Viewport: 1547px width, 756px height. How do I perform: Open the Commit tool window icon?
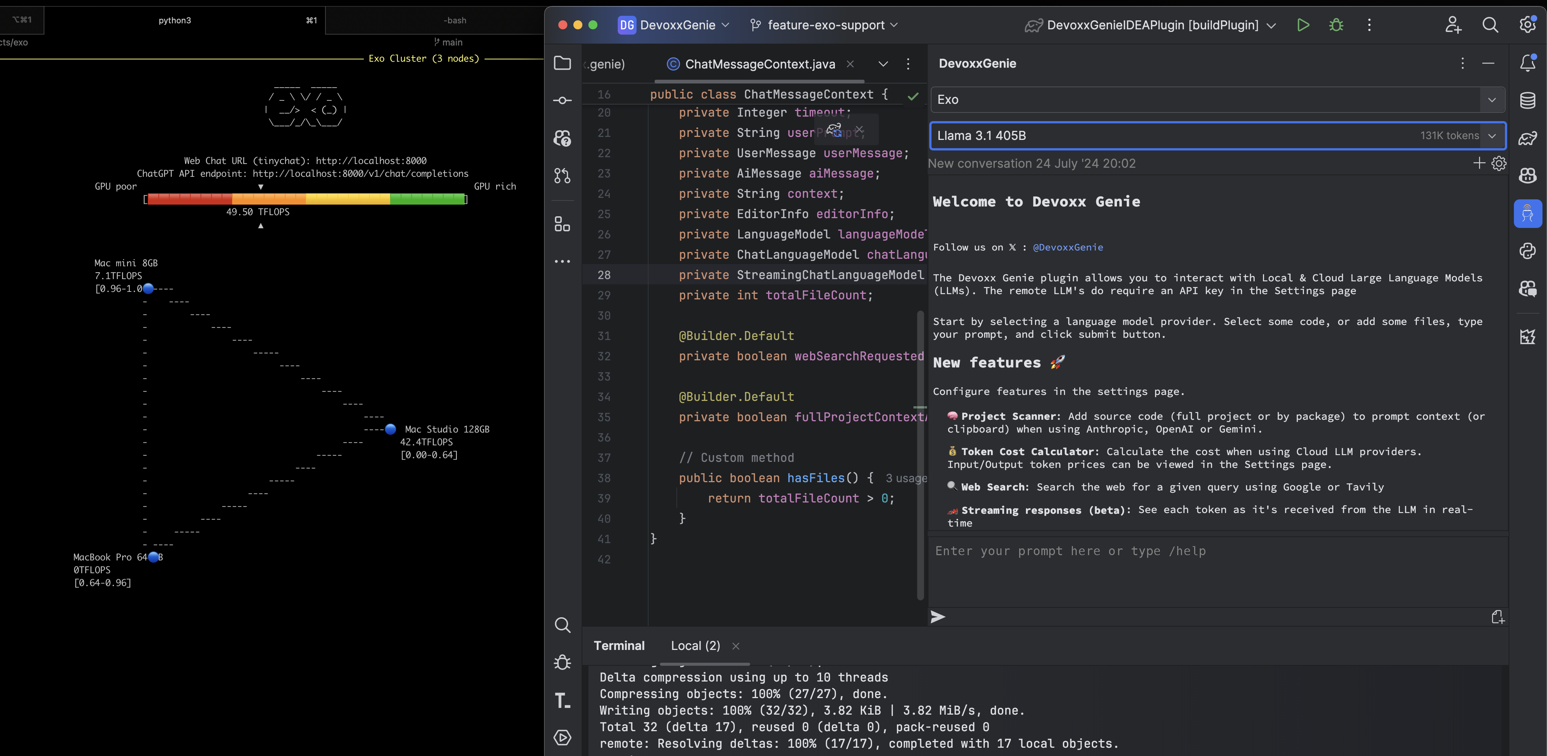pos(562,100)
